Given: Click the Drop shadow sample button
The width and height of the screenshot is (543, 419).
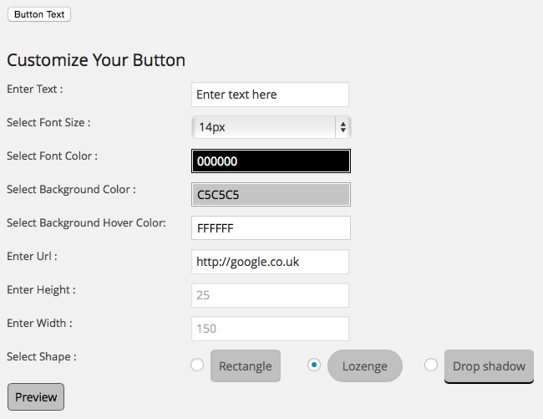Looking at the screenshot, I should tap(489, 366).
